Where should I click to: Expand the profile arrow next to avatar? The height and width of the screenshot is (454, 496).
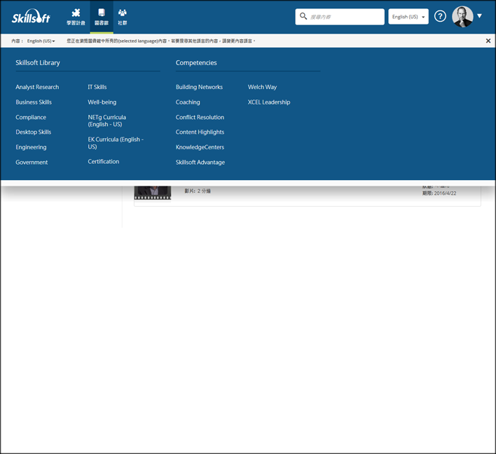(x=480, y=16)
